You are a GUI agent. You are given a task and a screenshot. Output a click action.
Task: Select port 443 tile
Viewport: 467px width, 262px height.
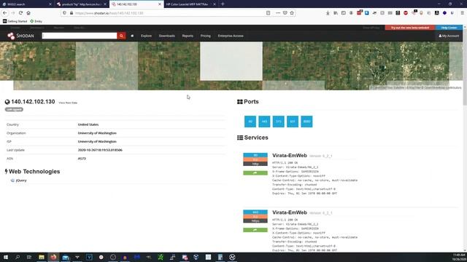coord(264,122)
